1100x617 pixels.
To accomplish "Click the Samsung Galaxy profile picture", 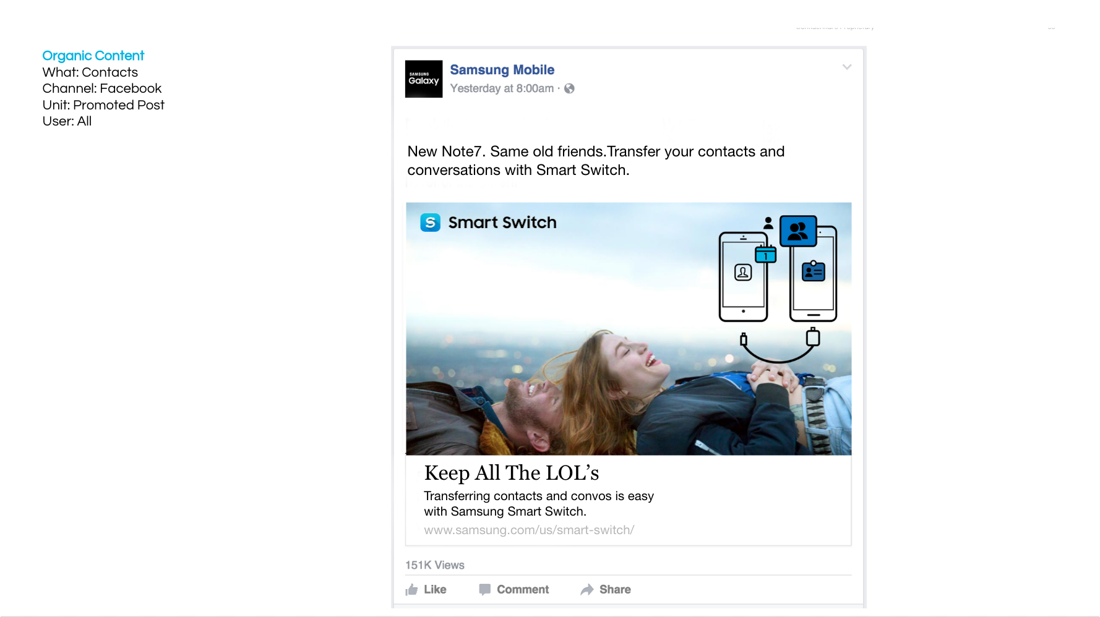I will click(x=424, y=79).
